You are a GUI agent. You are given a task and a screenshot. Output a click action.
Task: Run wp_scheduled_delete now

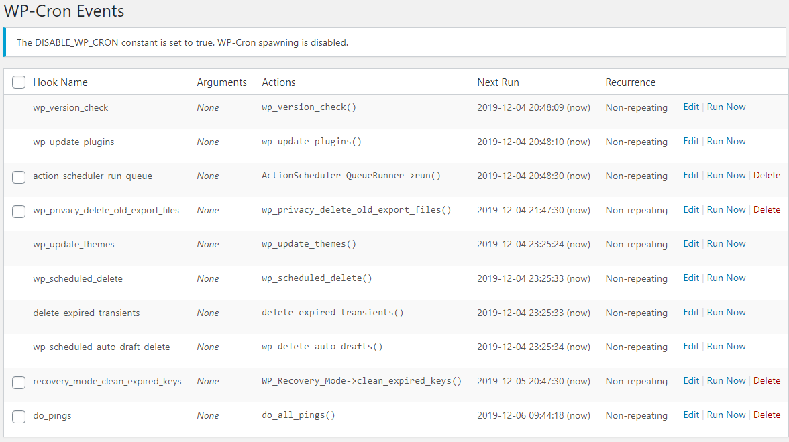pos(726,278)
